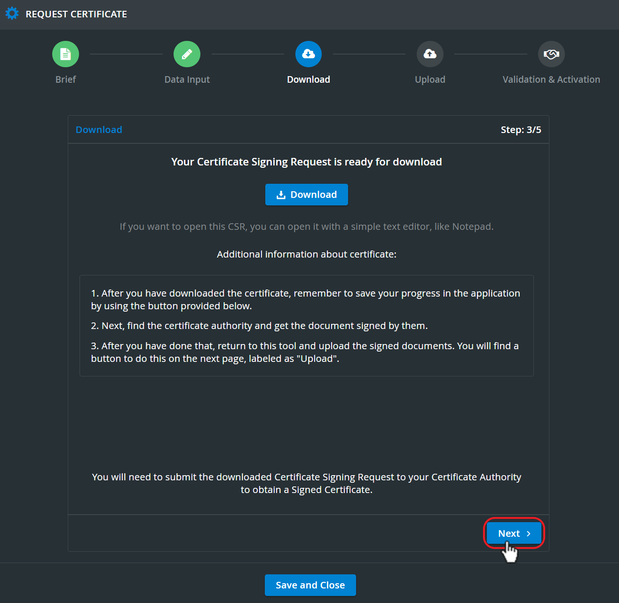Open the Upload step cloud icon
This screenshot has height=603, width=619.
pyautogui.click(x=430, y=54)
